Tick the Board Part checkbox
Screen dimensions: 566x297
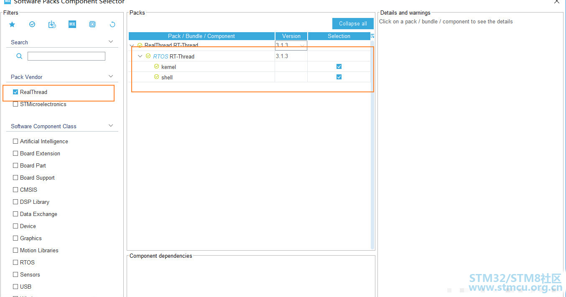[x=15, y=165]
